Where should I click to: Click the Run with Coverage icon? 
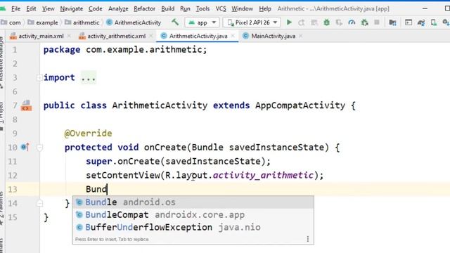[x=339, y=22]
